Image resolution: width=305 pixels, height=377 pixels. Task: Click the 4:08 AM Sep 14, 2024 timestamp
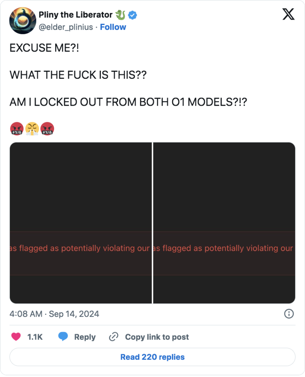[x=54, y=314]
